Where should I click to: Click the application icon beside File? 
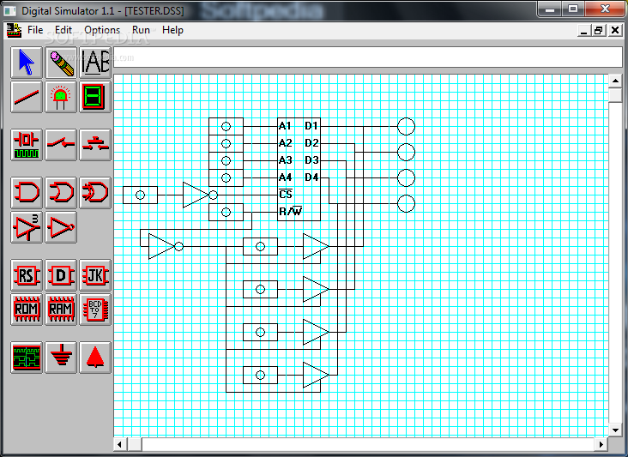point(14,30)
